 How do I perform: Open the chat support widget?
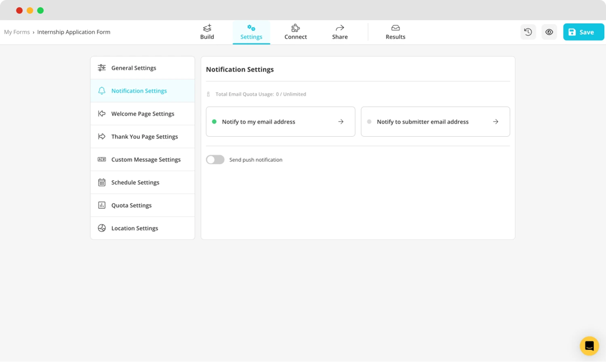tap(588, 346)
